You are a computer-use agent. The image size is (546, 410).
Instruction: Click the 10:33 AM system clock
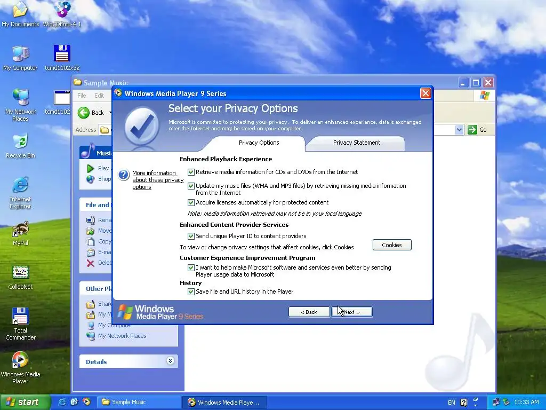point(526,402)
